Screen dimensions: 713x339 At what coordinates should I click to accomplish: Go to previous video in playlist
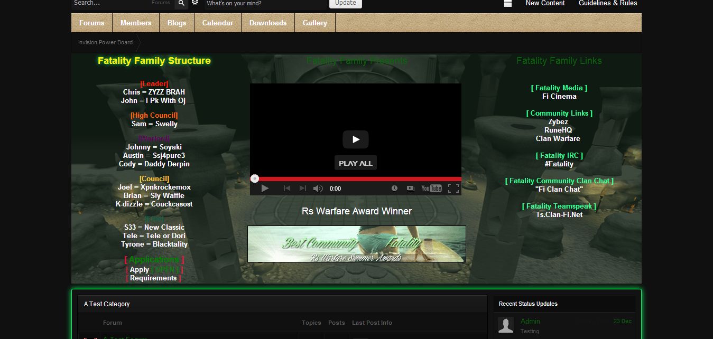pos(287,189)
